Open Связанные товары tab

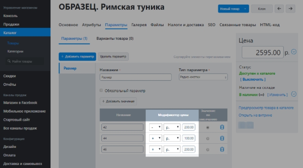pos(238,25)
